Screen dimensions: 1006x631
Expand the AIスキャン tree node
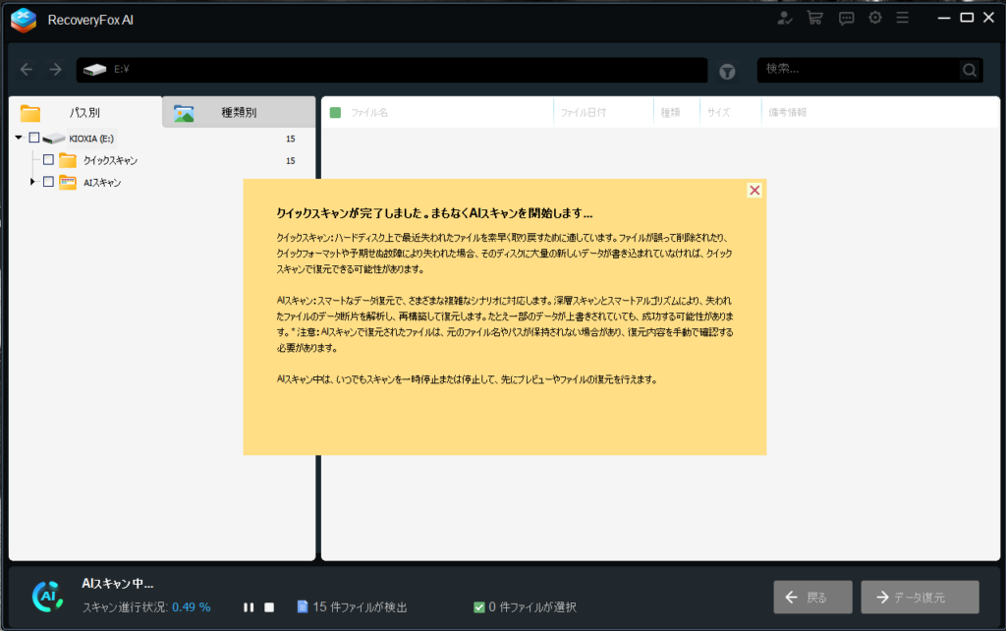point(32,182)
